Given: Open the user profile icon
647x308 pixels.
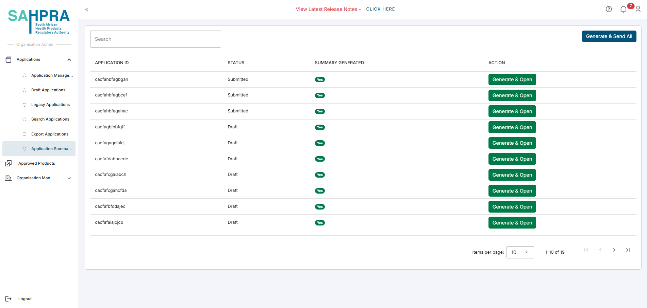Looking at the screenshot, I should 638,9.
